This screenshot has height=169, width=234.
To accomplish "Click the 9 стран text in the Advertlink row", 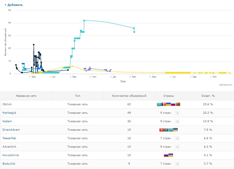I will point(166,146).
